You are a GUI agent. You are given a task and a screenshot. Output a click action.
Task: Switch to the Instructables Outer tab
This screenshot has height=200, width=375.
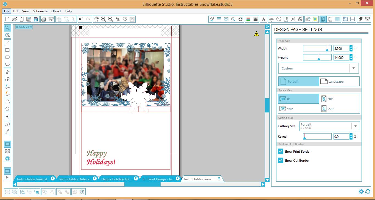[x=75, y=179]
